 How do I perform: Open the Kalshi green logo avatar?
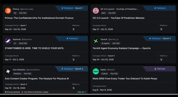[96, 71]
